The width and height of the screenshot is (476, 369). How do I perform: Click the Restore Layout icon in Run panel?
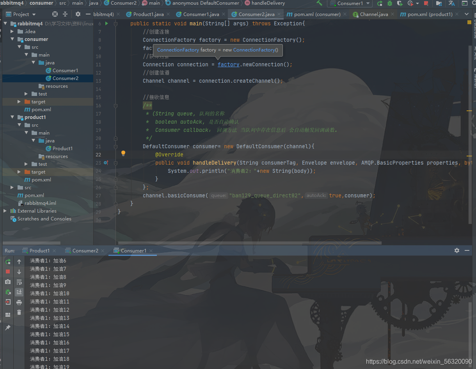(x=8, y=314)
